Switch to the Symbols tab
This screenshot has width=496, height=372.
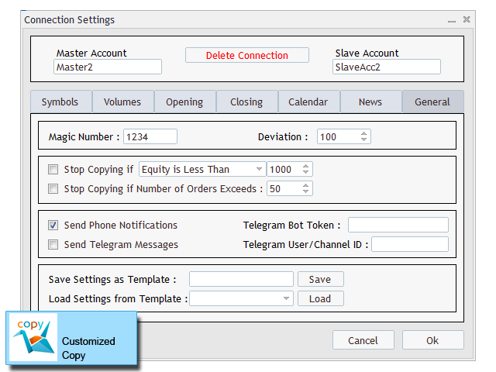point(61,102)
